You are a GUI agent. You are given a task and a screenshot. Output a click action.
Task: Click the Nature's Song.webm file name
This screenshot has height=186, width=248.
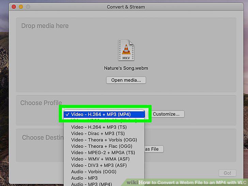point(126,68)
